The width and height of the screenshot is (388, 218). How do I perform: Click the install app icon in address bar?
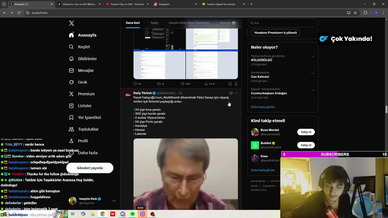[349, 13]
